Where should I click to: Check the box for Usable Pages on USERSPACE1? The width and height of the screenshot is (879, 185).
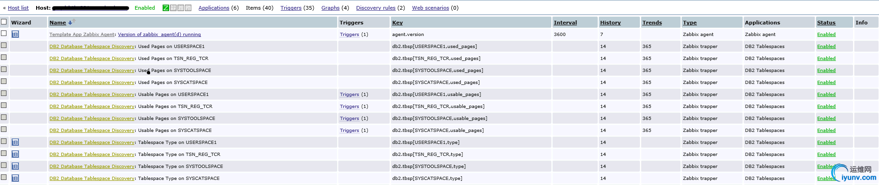pos(4,94)
